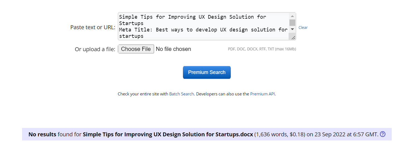Click the searched .docx filename in results
The image size is (414, 158).
(168, 134)
